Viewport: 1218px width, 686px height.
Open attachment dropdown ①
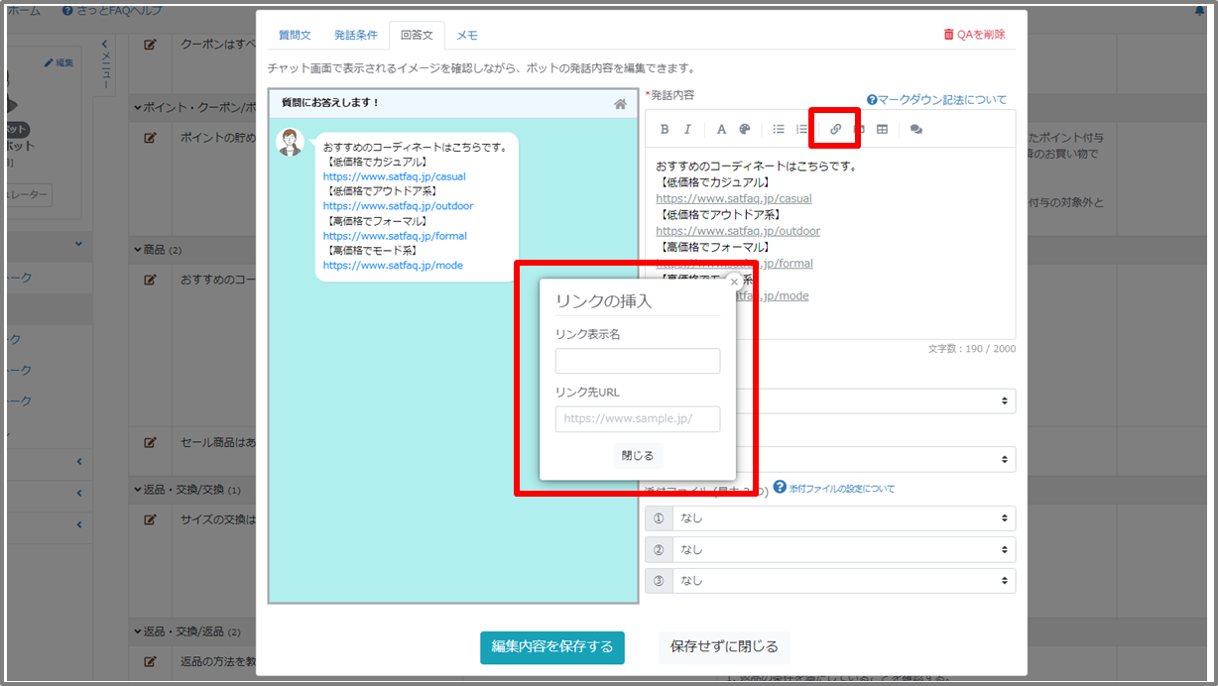point(843,518)
